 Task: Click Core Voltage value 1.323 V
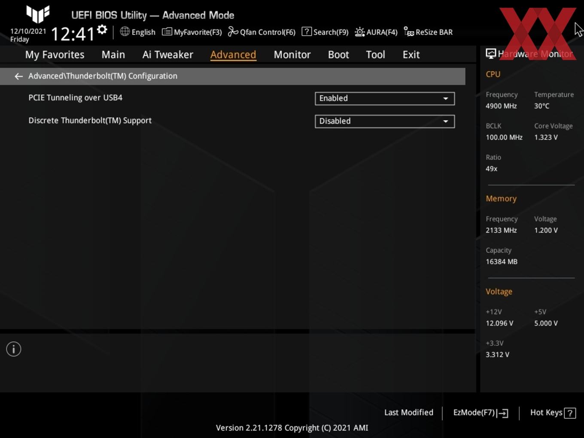click(546, 137)
